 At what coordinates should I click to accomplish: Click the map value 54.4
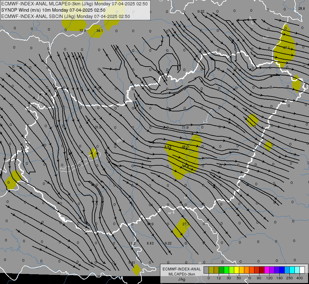[x=186, y=166]
